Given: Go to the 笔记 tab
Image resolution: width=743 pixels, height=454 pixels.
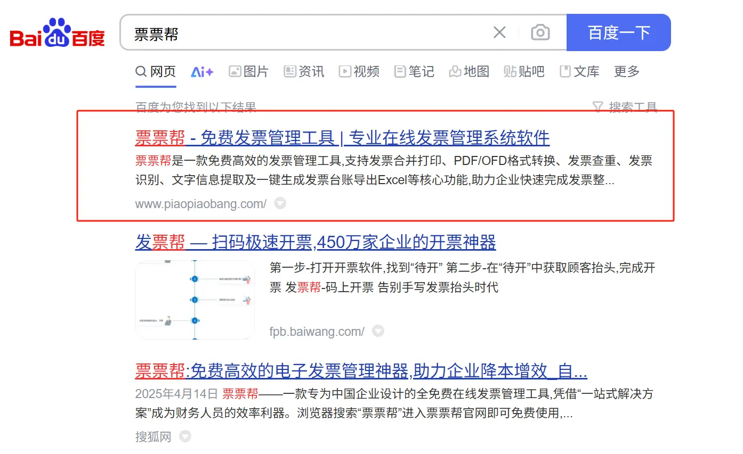Looking at the screenshot, I should pyautogui.click(x=414, y=72).
